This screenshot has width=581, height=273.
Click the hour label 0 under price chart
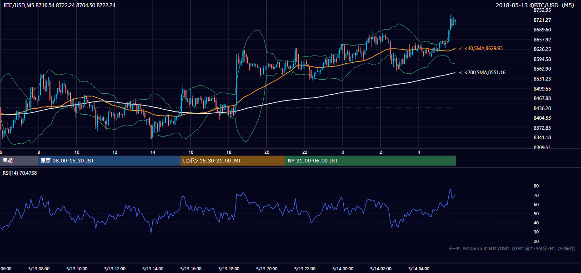pyautogui.click(x=343, y=152)
